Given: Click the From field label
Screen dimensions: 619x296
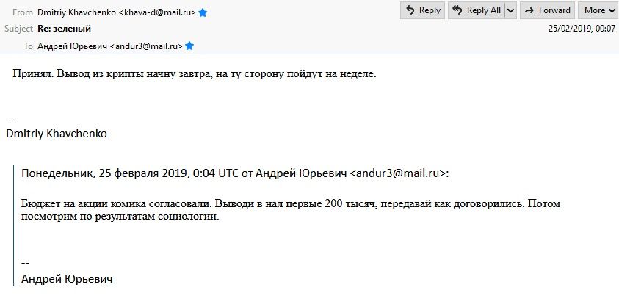Looking at the screenshot, I should tap(23, 12).
